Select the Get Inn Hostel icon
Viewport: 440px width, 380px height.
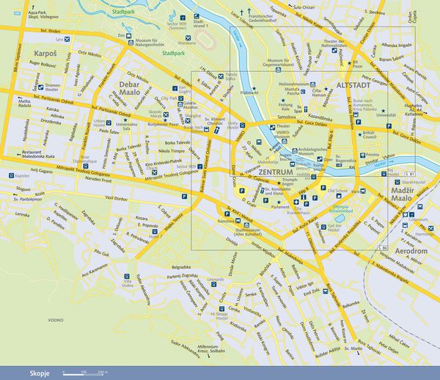click(323, 227)
